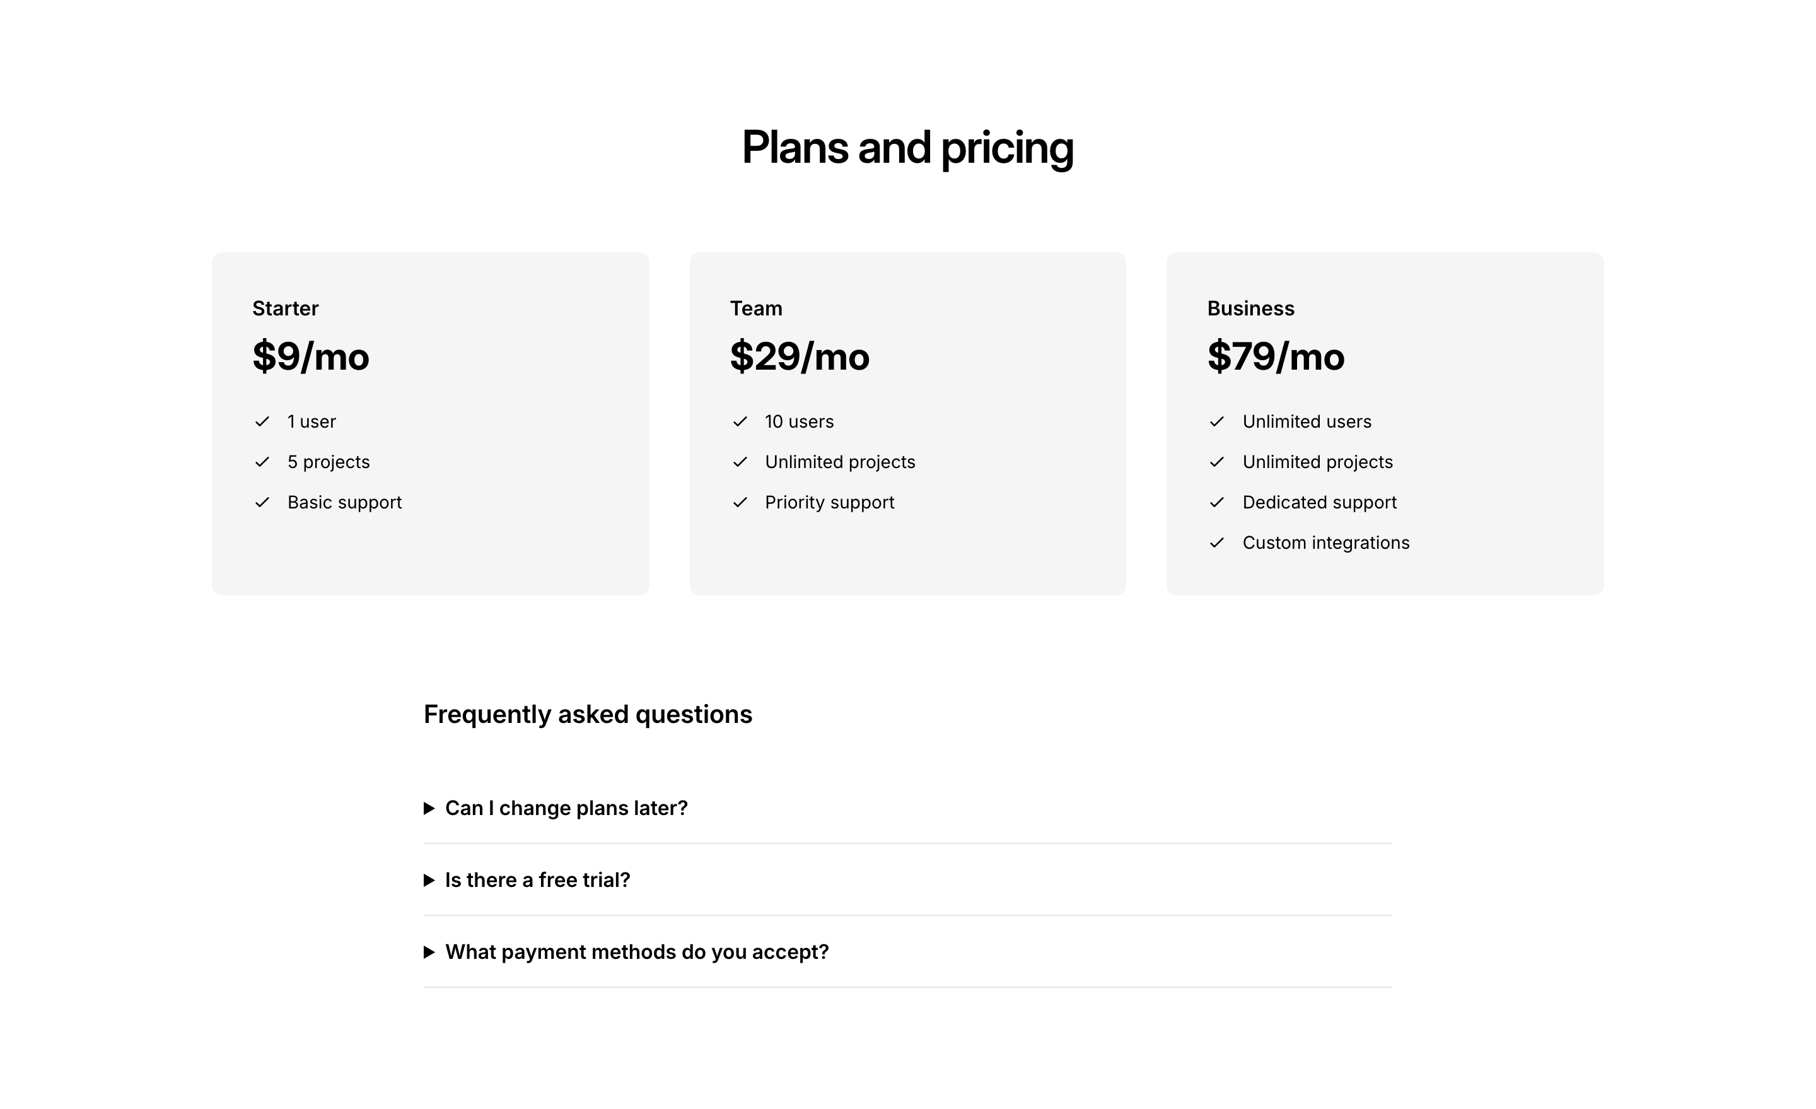The height and width of the screenshot is (1109, 1816).
Task: Click the checkmark next to "5 projects"
Action: [262, 462]
